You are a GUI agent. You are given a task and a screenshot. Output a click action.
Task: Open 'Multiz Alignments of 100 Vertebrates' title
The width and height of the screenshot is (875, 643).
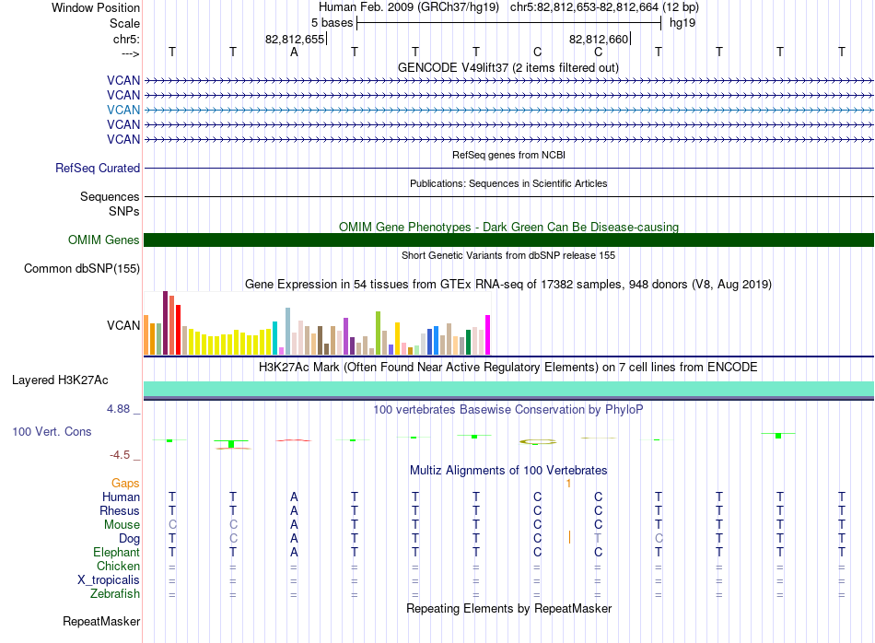508,471
